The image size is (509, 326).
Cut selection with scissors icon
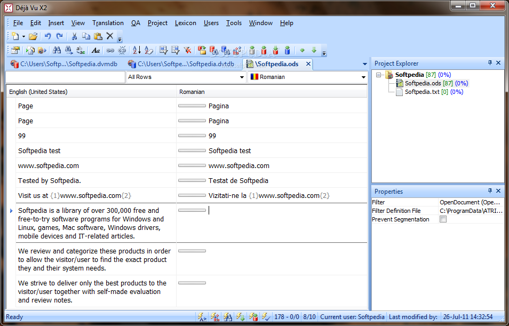tap(74, 36)
